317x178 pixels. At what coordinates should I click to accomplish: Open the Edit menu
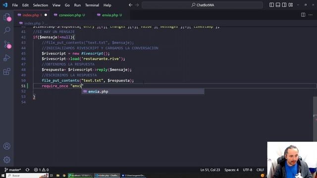click(25, 5)
